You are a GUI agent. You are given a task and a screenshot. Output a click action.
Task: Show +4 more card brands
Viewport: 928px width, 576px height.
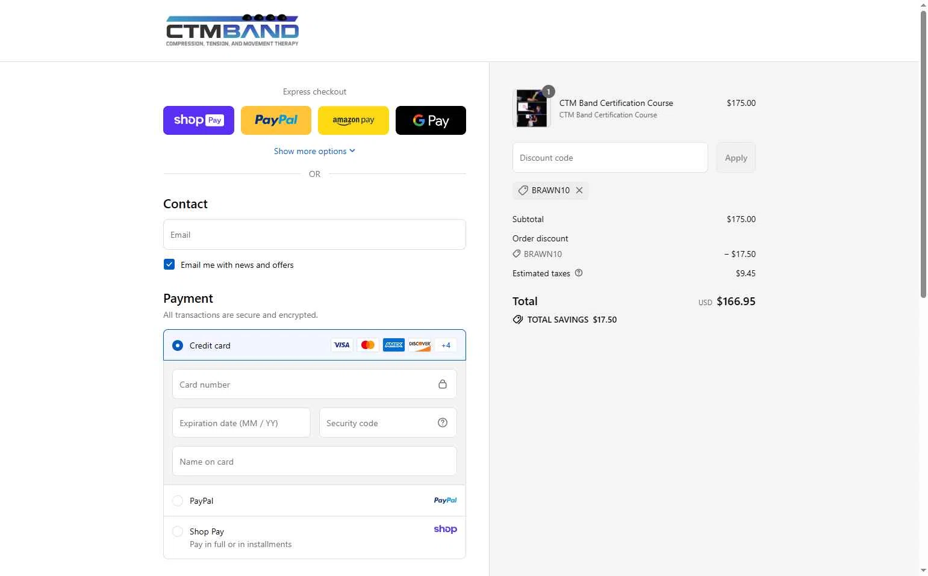[x=446, y=345]
